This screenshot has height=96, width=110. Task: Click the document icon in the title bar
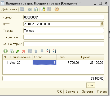[x=2, y=3]
